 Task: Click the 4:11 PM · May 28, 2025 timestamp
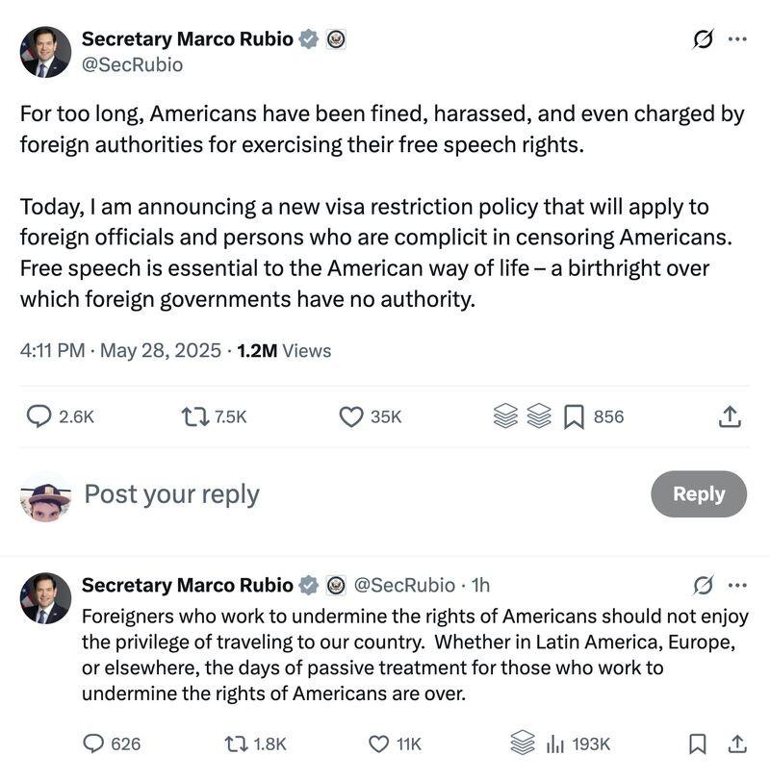(x=120, y=351)
